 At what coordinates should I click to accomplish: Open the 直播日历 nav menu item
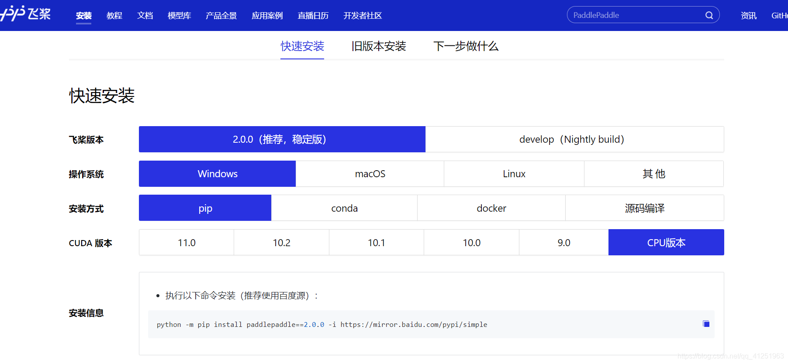click(313, 16)
